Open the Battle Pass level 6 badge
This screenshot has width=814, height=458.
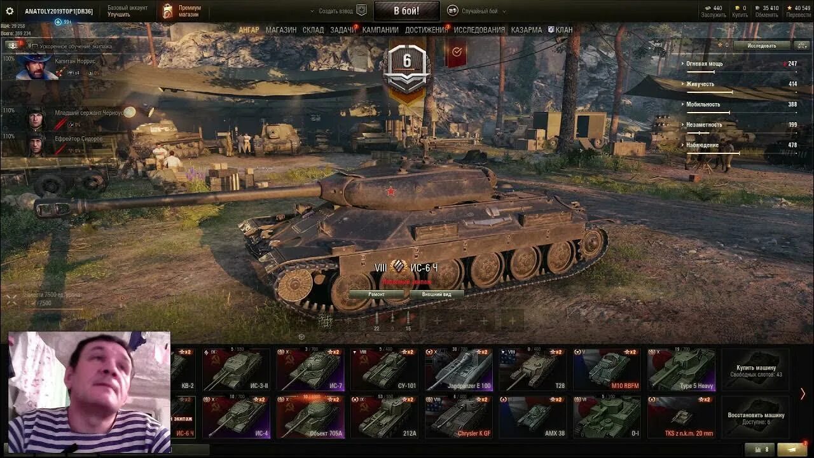[407, 64]
